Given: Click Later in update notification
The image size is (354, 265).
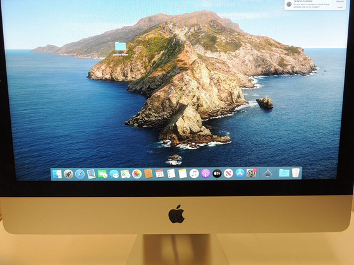Looking at the screenshot, I should point(340,7).
